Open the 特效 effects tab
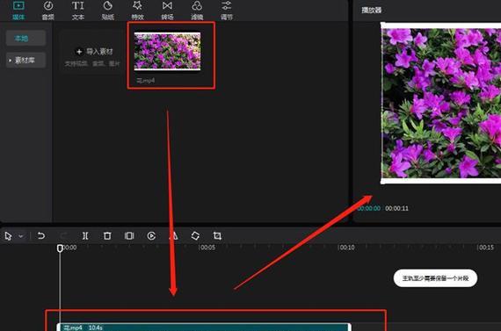This screenshot has height=331, width=501. 137,11
